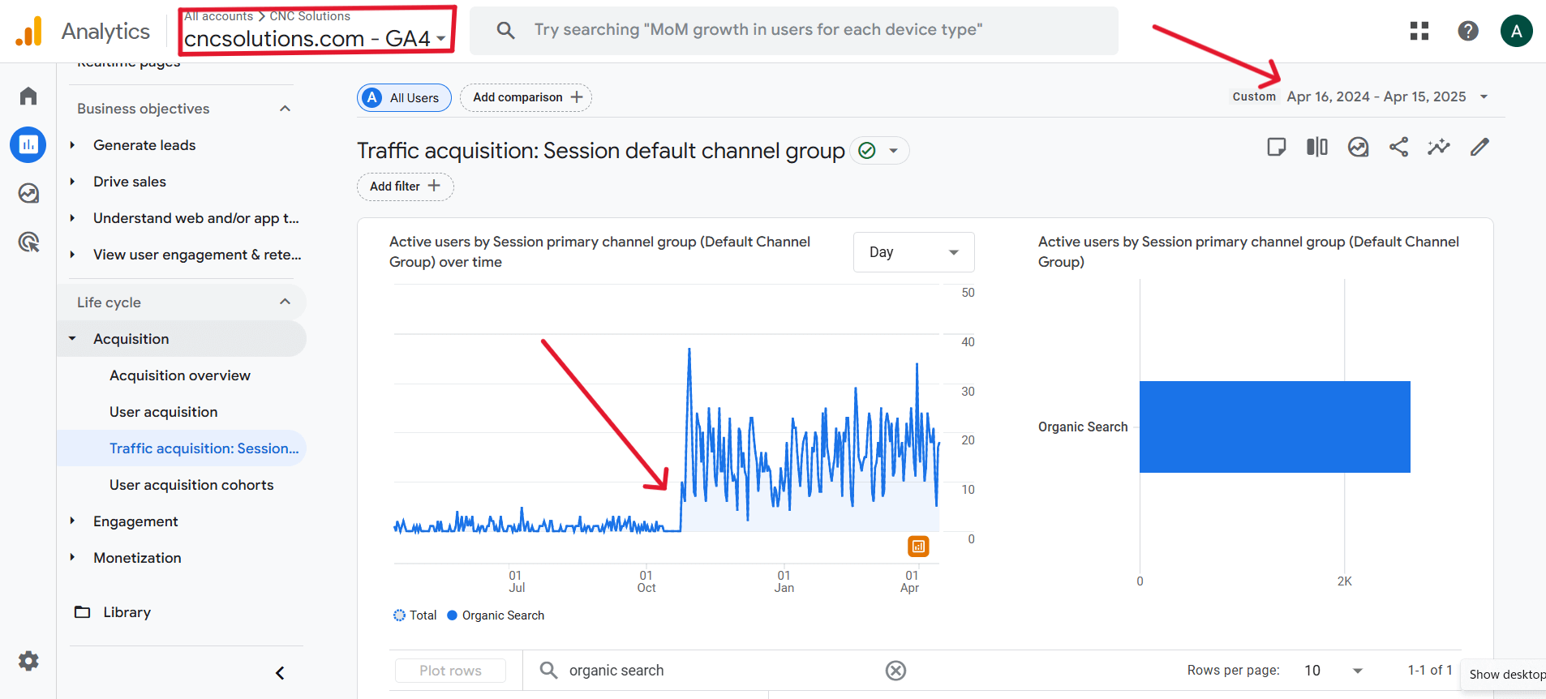This screenshot has height=699, width=1546.
Task: Click Add comparison button
Action: pyautogui.click(x=526, y=97)
